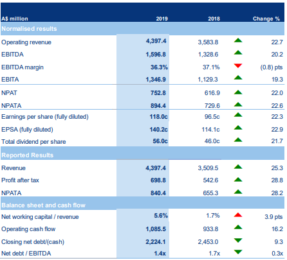287x260 pixels.
Task: Click the green up arrow in the EBITA row
Action: click(238, 78)
